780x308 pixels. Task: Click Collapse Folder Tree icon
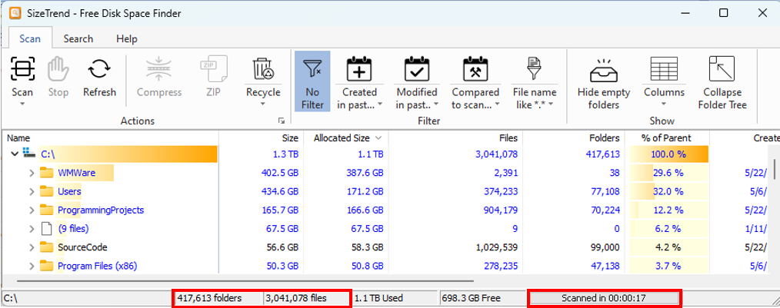(x=722, y=68)
